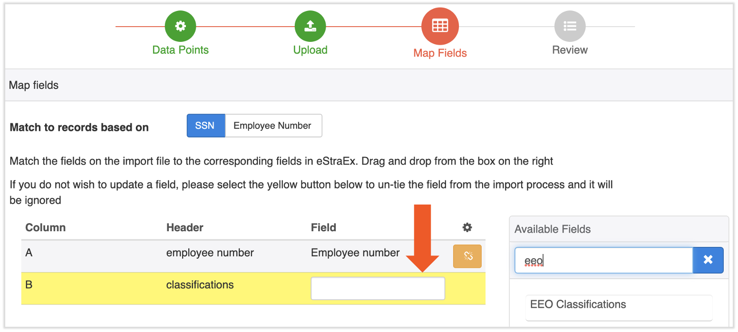Open the gear settings icon in table header
The image size is (738, 332).
(x=467, y=227)
